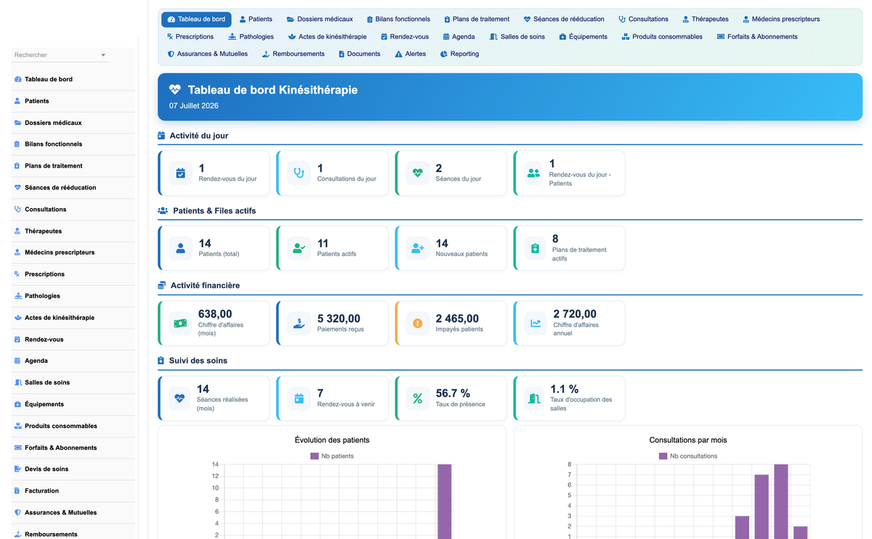Click the banknote icon on Chiffre d'affaires (mois) card
The image size is (872, 539).
point(180,323)
